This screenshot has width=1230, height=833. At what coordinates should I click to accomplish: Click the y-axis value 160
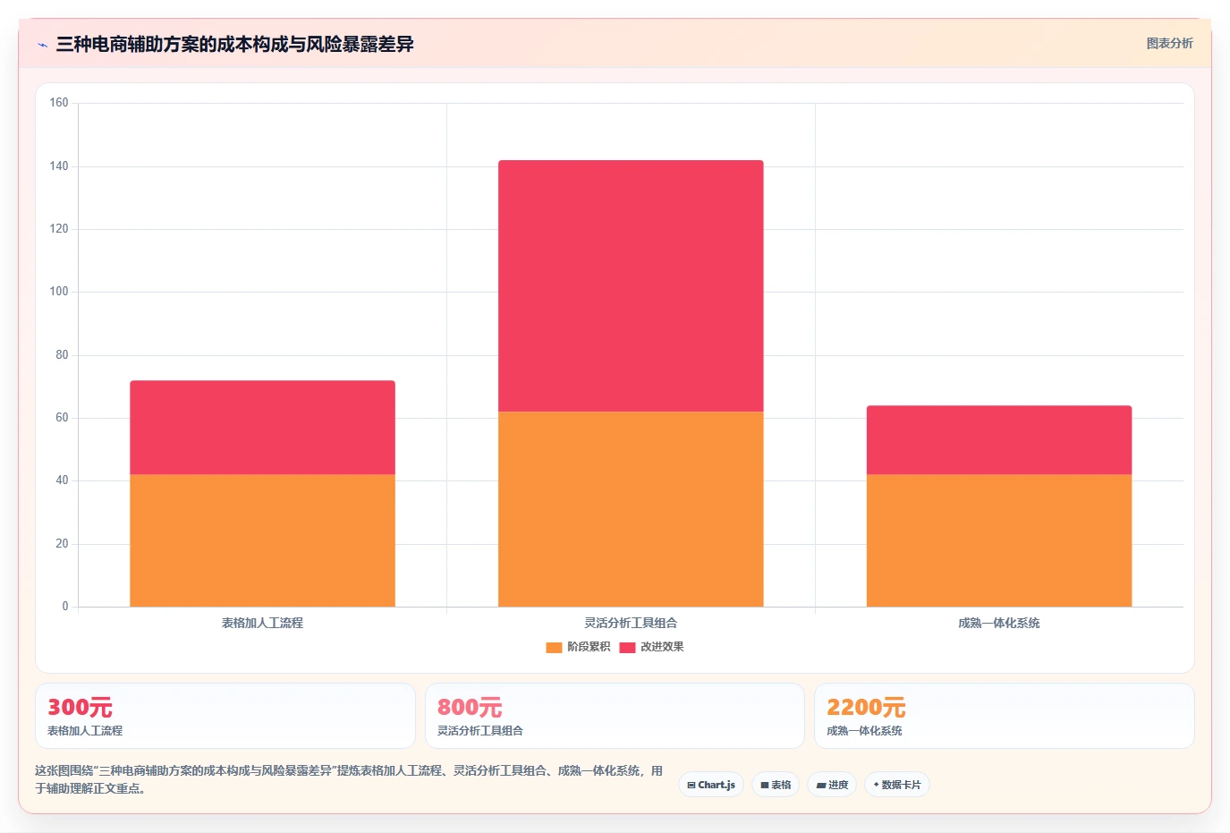coord(59,103)
